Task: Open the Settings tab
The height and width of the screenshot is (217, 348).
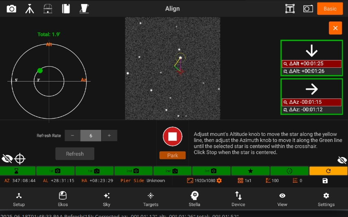Action: pos(326,199)
